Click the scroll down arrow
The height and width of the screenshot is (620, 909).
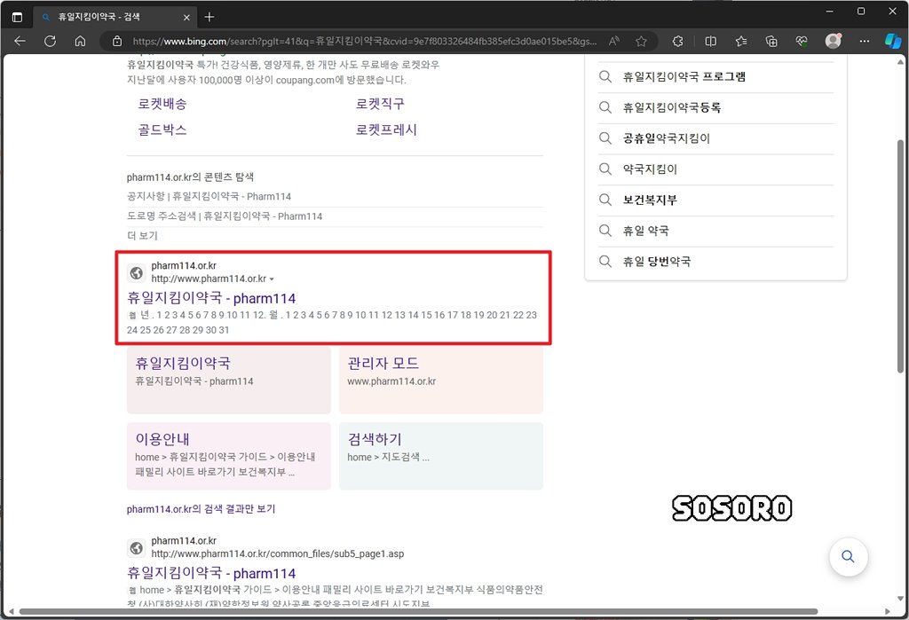900,599
